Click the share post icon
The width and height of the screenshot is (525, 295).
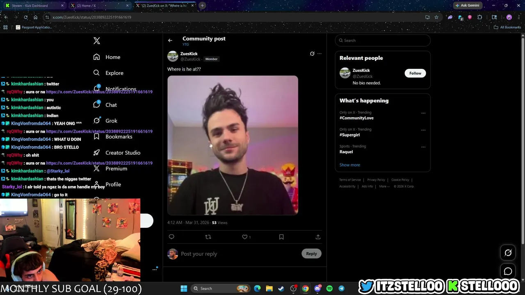[x=318, y=237]
